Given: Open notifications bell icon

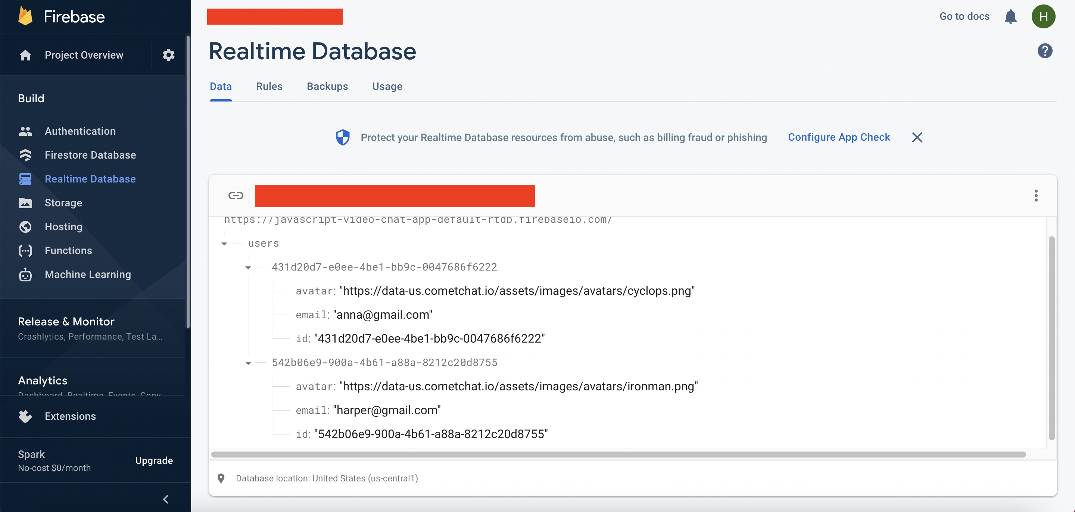Looking at the screenshot, I should 1010,17.
